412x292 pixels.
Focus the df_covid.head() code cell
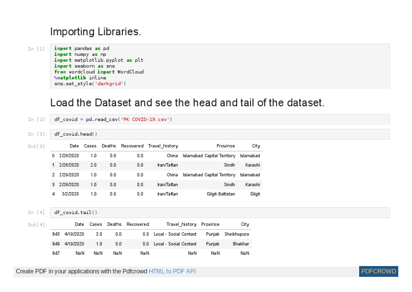[220, 134]
